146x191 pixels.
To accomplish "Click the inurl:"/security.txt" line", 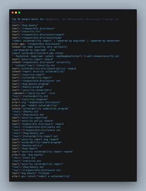I will 26,31.
